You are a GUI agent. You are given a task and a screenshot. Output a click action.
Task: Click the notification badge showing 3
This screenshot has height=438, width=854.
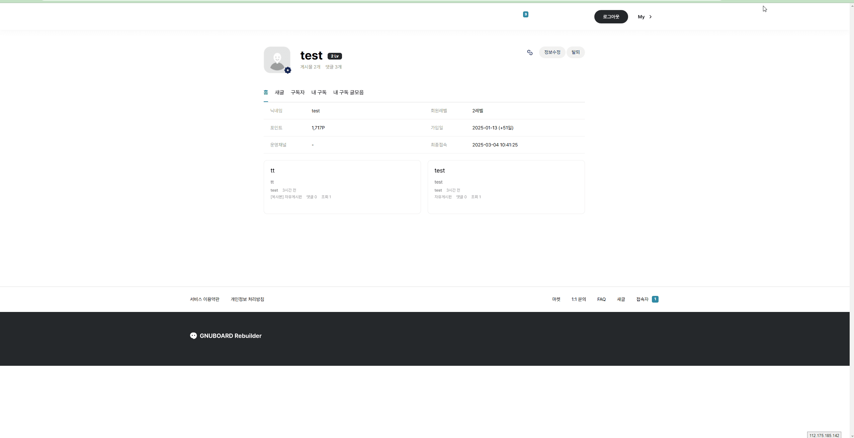(x=526, y=14)
